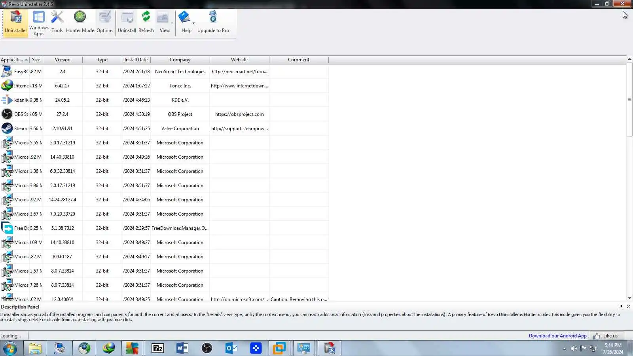This screenshot has width=633, height=356.
Task: Click the Like us button
Action: [x=607, y=336]
